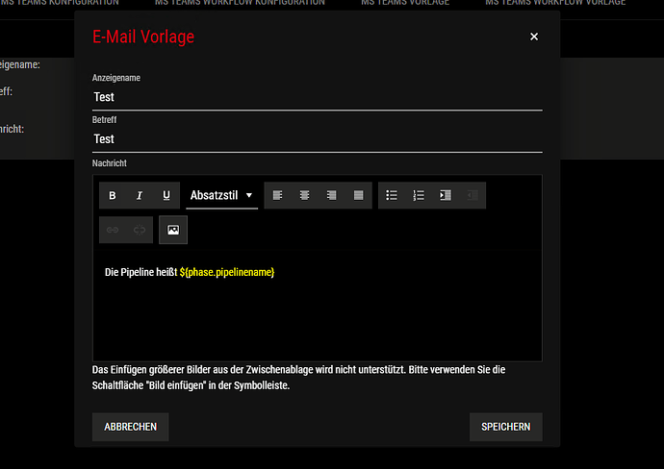The height and width of the screenshot is (469, 664).
Task: Increase indent of paragraph
Action: (446, 195)
